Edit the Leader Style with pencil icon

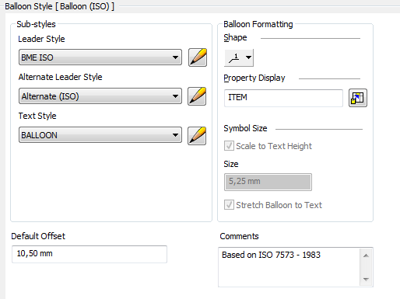pyautogui.click(x=198, y=57)
